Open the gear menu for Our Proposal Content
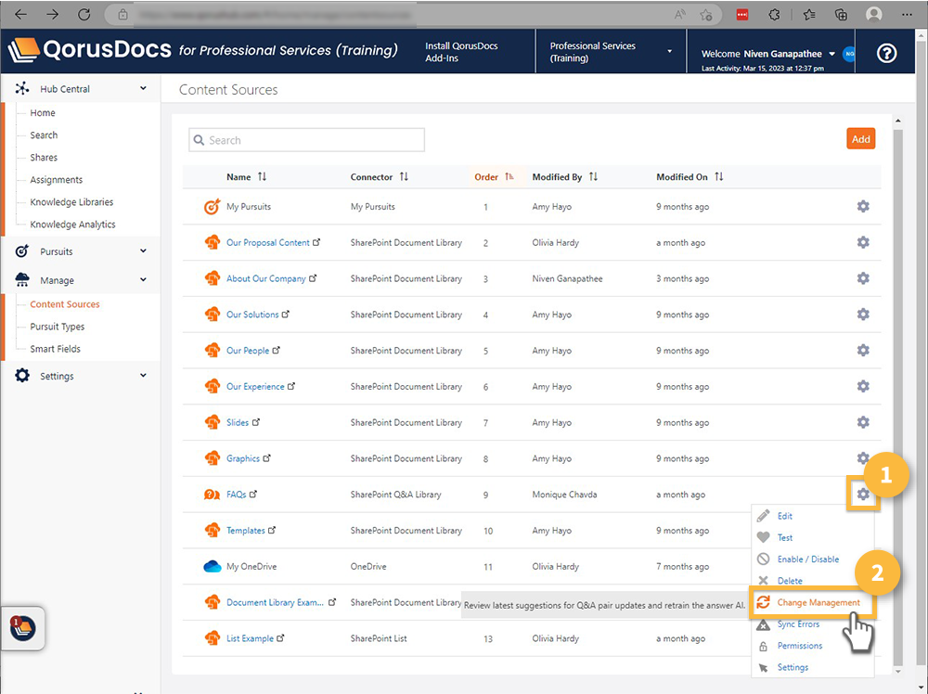Viewport: 928px width, 694px height. (x=863, y=242)
